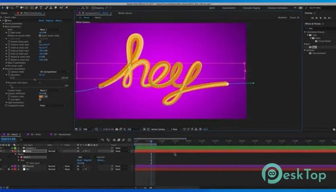Play the preview in Preview panel
The height and width of the screenshot is (192, 336).
click(321, 18)
